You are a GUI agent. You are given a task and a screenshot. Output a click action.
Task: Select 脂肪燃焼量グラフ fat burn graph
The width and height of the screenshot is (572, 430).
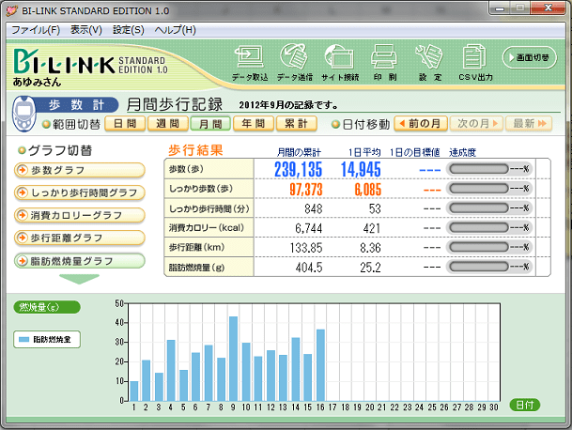point(80,261)
